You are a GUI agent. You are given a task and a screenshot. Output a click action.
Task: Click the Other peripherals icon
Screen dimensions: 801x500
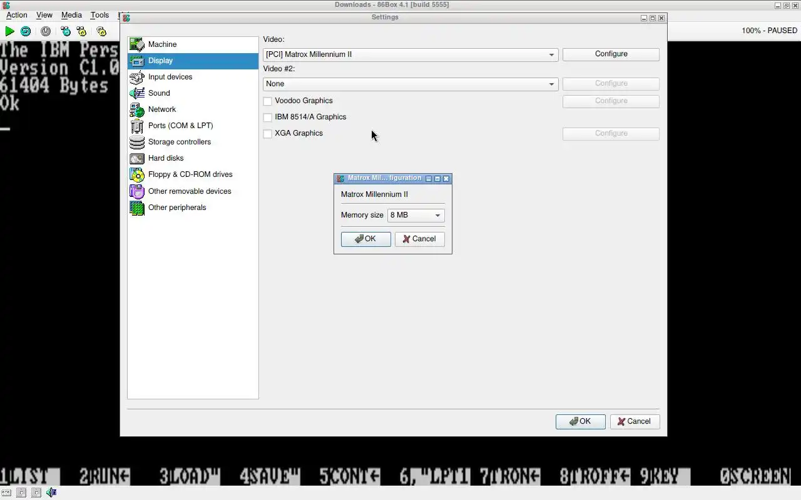pos(137,207)
